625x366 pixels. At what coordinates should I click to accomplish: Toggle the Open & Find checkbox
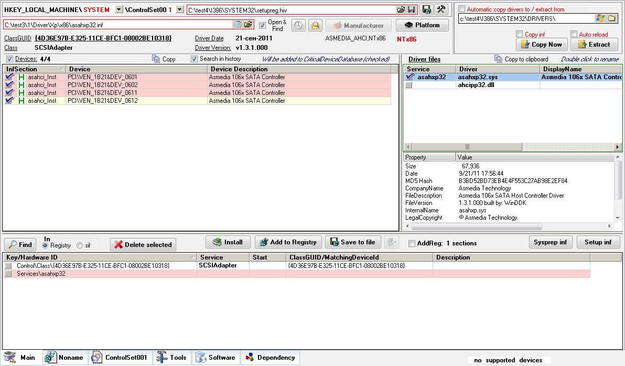coord(262,25)
